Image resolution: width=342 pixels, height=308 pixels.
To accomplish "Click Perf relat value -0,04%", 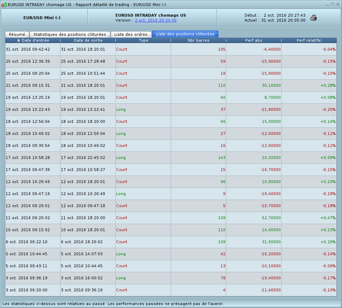I will tap(329, 49).
